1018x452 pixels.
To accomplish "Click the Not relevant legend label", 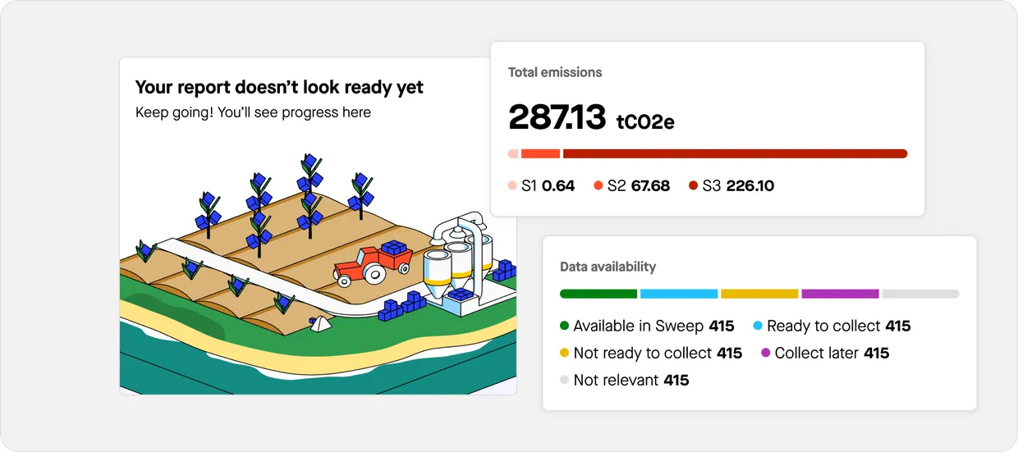I will pos(617,381).
